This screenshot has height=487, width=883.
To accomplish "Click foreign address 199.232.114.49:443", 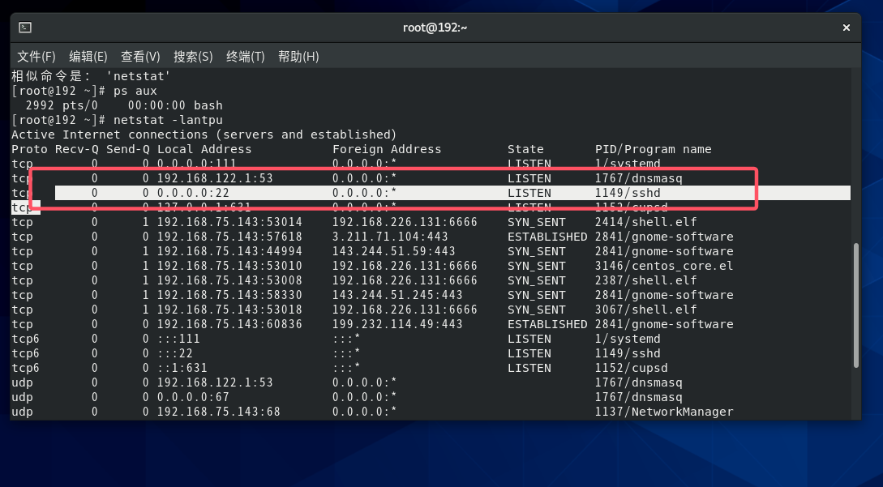I will click(x=397, y=324).
